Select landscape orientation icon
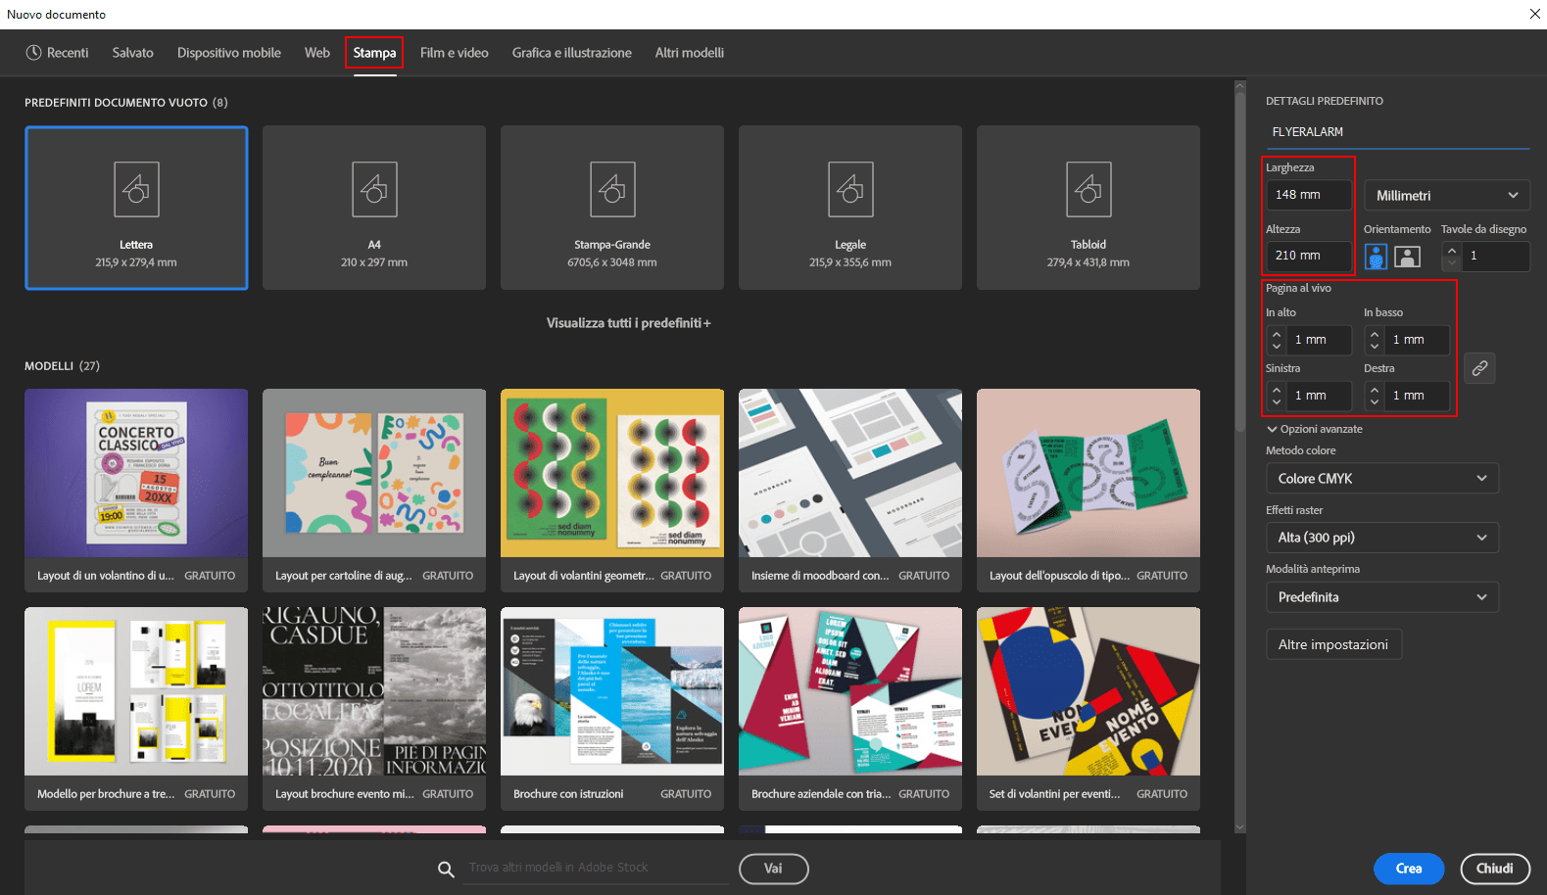The image size is (1547, 895). pos(1407,257)
